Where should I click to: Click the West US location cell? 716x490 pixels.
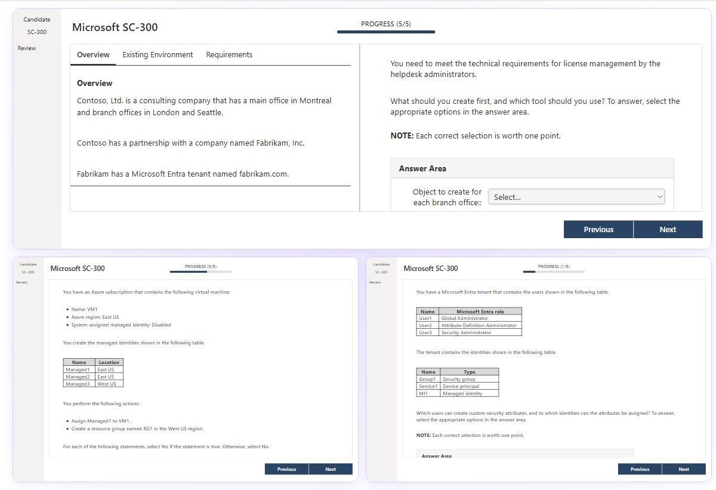[109, 384]
